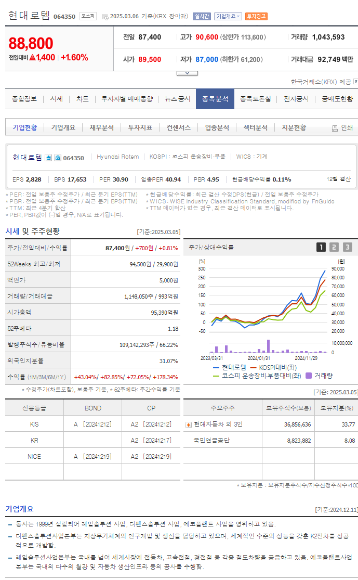Switch to chart page 3
358x580 pixels.
click(347, 247)
